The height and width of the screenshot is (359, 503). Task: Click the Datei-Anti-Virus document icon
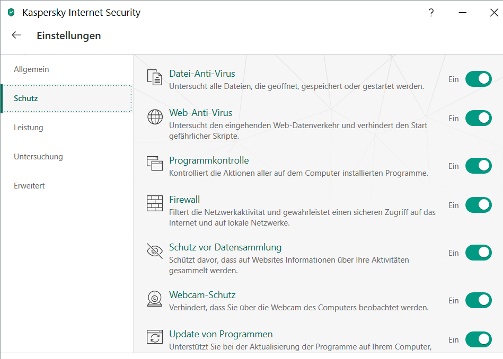(x=155, y=77)
